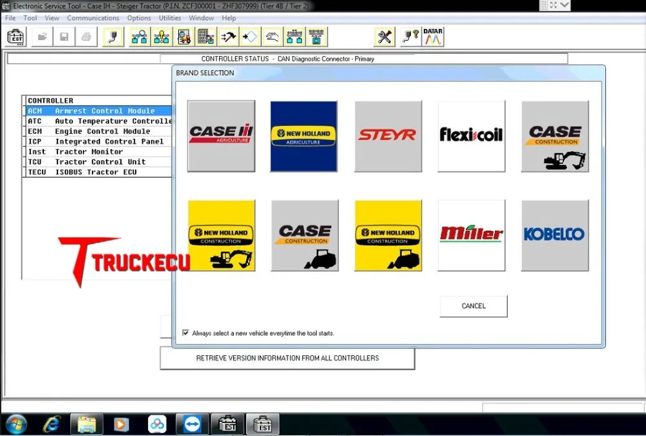Select the TECU ISOBUS Tractor ECU row

click(98, 172)
